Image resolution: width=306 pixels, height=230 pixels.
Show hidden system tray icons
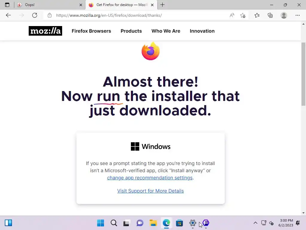(x=255, y=223)
